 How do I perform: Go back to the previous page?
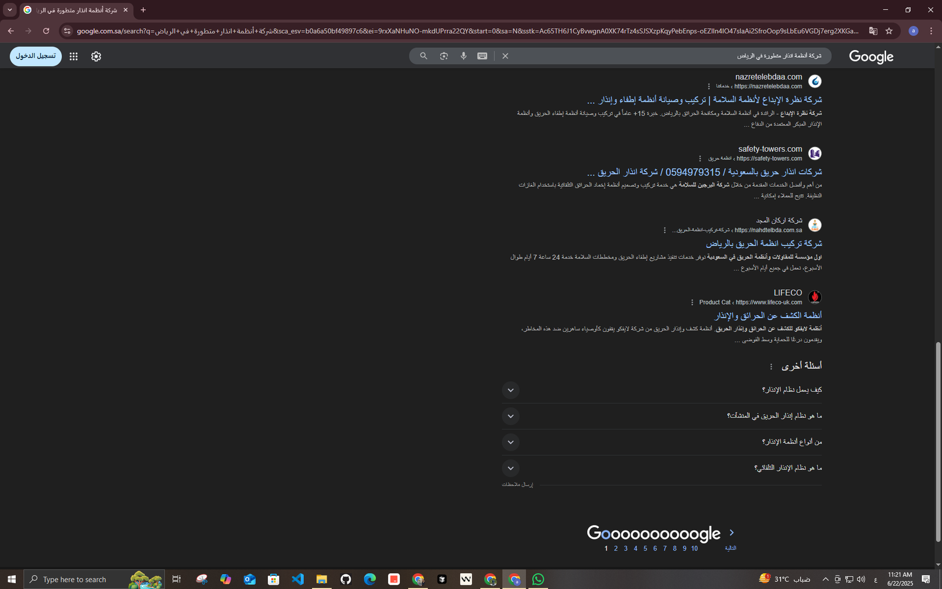(x=11, y=31)
